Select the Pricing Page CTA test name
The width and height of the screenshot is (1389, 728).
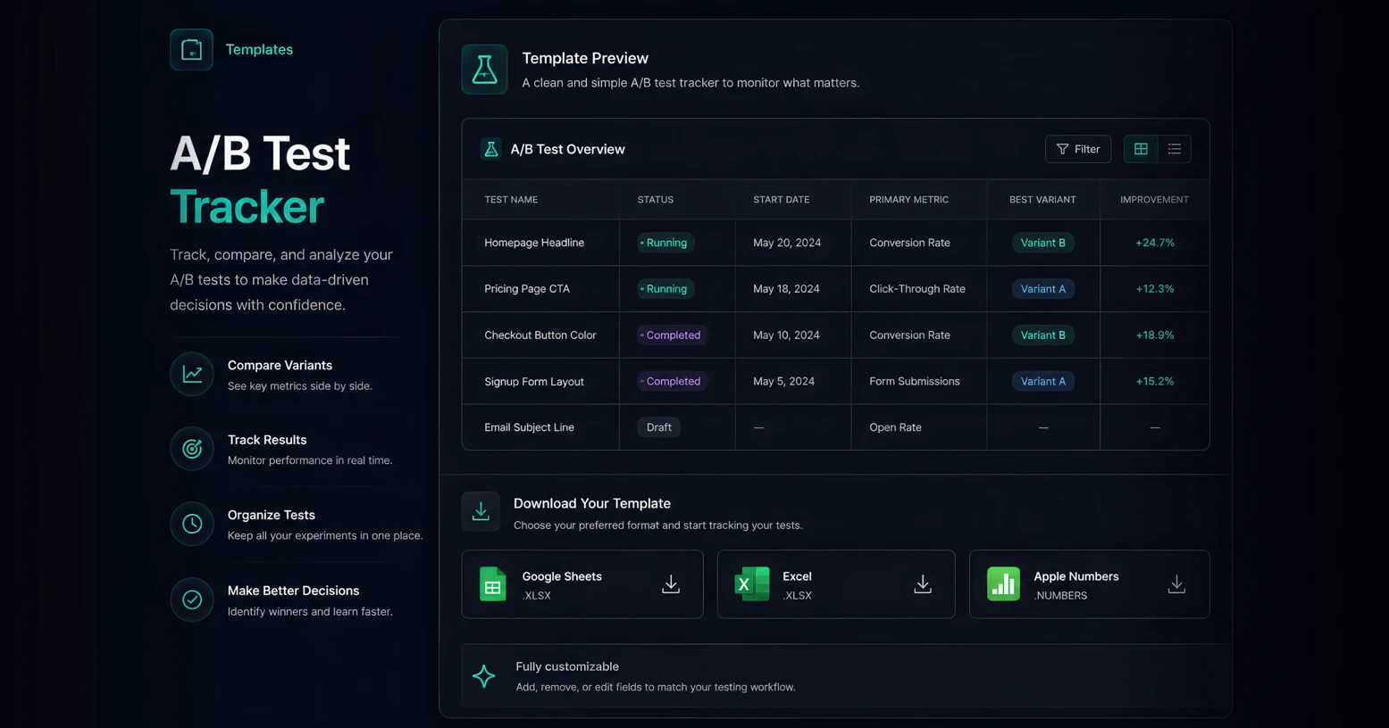(x=527, y=289)
